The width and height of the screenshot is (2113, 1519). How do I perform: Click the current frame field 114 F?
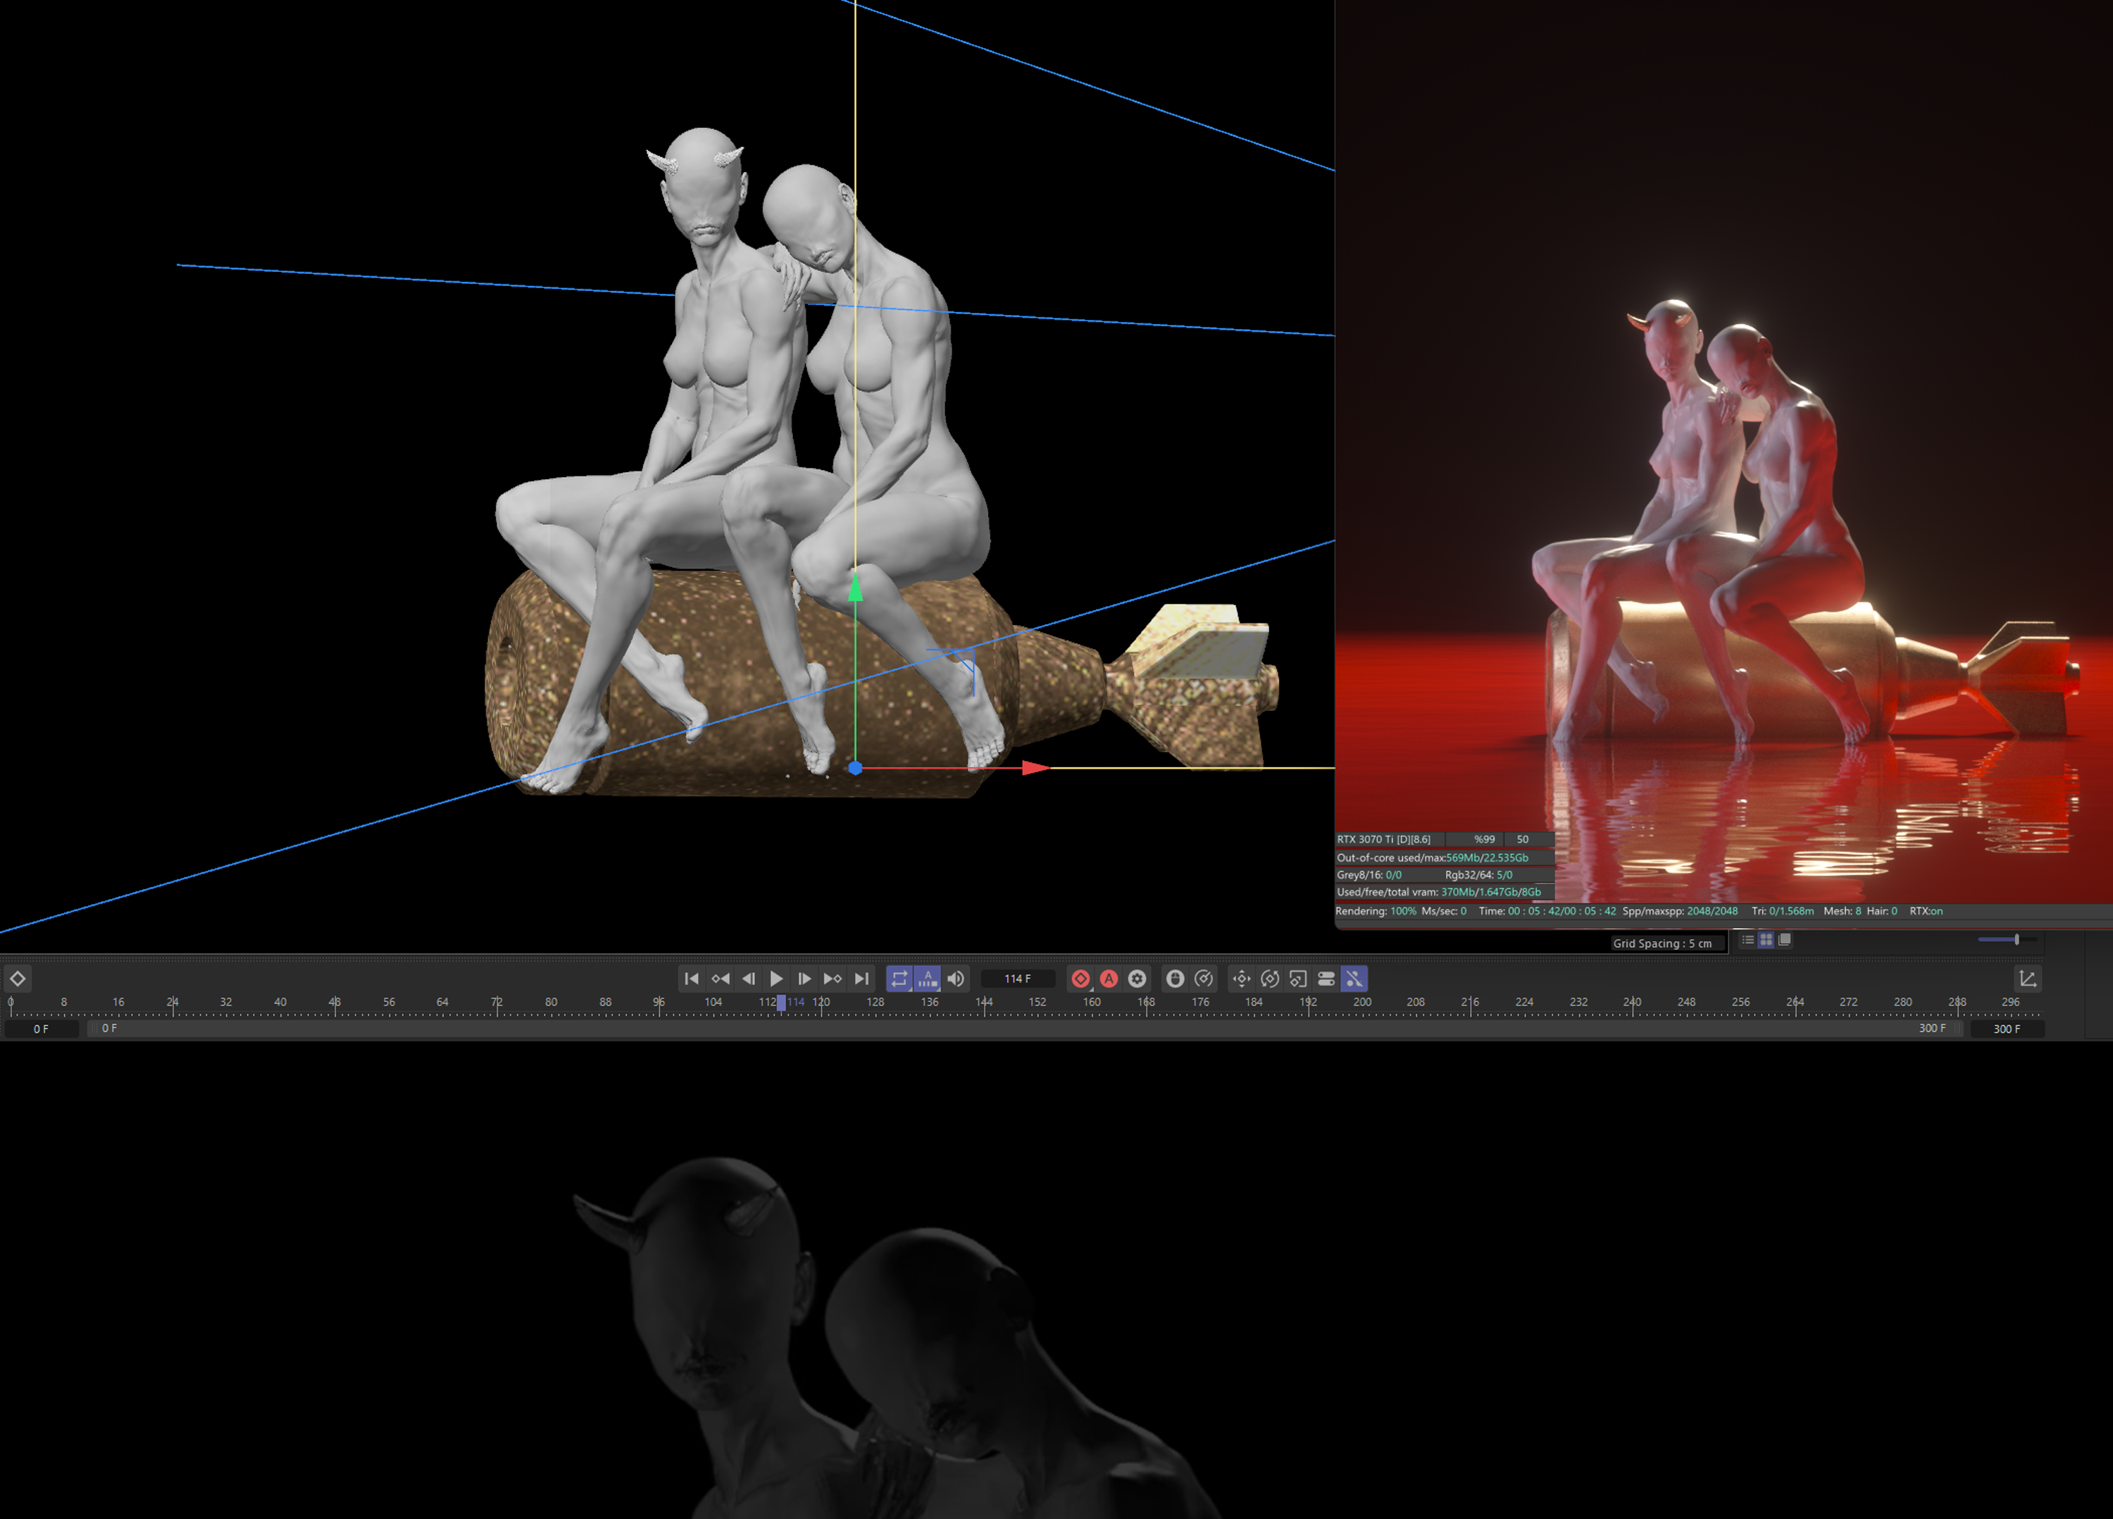tap(1017, 979)
